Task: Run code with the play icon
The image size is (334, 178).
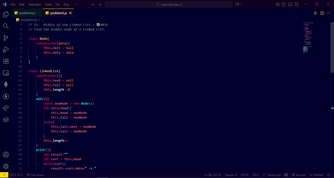Action: tap(316, 13)
